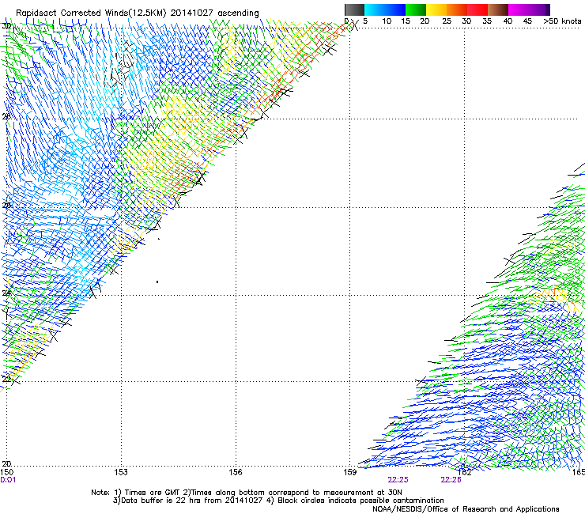Click the latitude axis label '24' at left
585x514 pixels.
[x=6, y=293]
